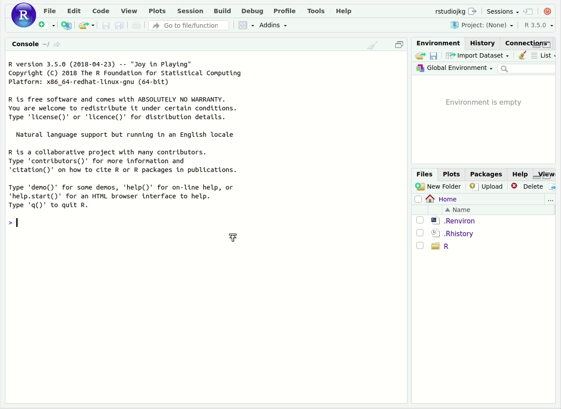Open the panes layout dropdown arrow
Viewport: 561px width, 409px height.
pos(253,26)
